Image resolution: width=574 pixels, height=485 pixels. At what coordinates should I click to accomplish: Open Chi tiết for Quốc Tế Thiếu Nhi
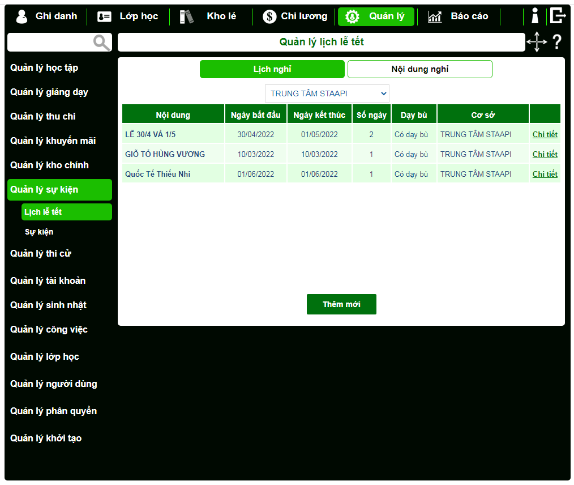[x=545, y=174]
